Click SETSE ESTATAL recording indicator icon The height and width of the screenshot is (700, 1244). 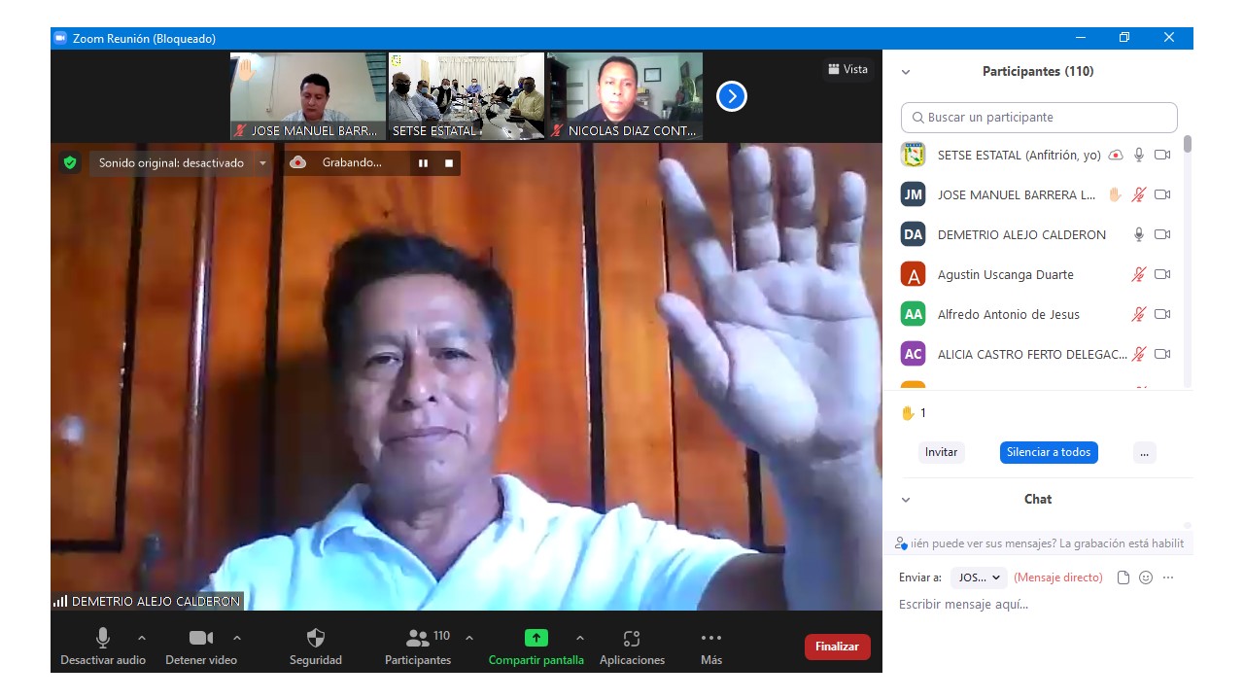[x=1117, y=156]
